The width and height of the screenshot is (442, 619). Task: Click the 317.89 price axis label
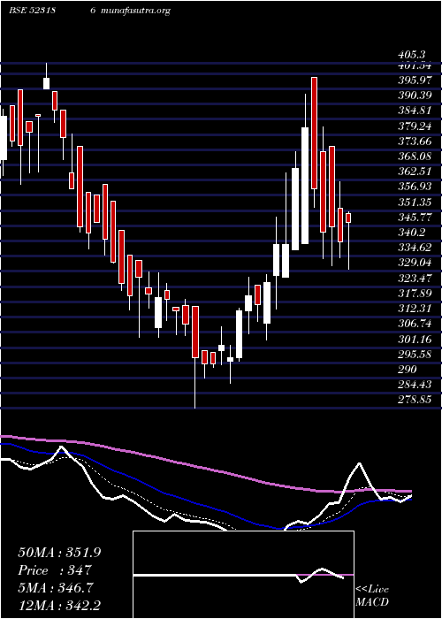pos(415,294)
